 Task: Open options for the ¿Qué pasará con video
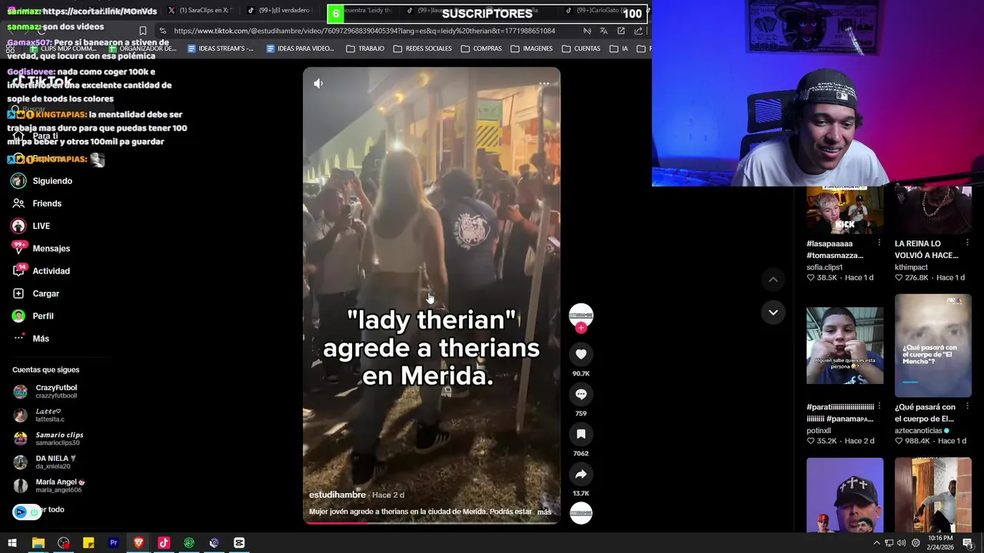[x=967, y=406]
